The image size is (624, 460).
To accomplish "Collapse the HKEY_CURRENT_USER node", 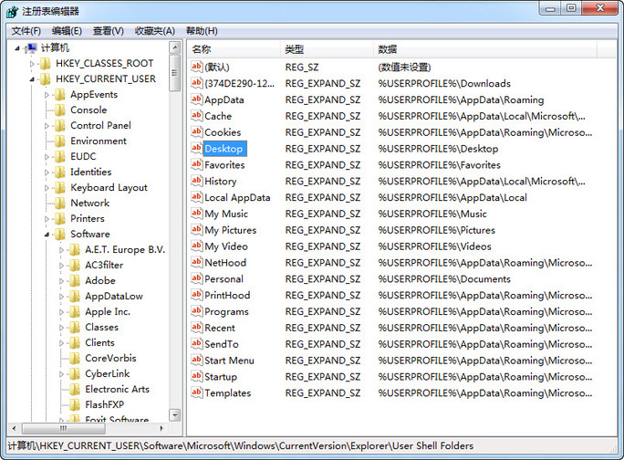I will tap(32, 79).
